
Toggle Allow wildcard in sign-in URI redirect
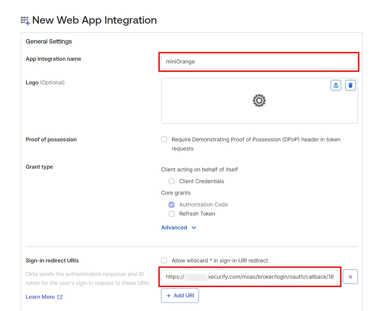tap(164, 260)
